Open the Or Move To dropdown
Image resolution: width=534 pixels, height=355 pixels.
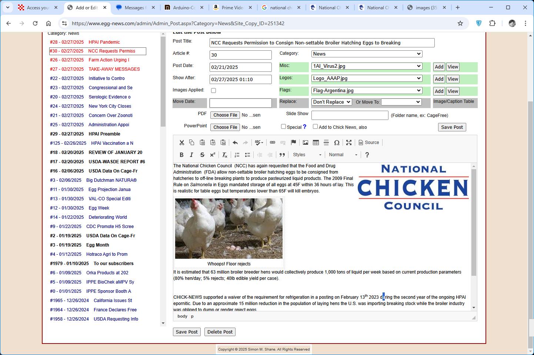click(x=401, y=102)
